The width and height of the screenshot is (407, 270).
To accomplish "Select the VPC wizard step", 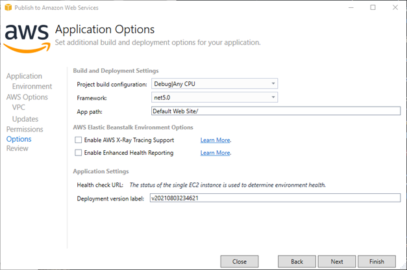I will [18, 107].
